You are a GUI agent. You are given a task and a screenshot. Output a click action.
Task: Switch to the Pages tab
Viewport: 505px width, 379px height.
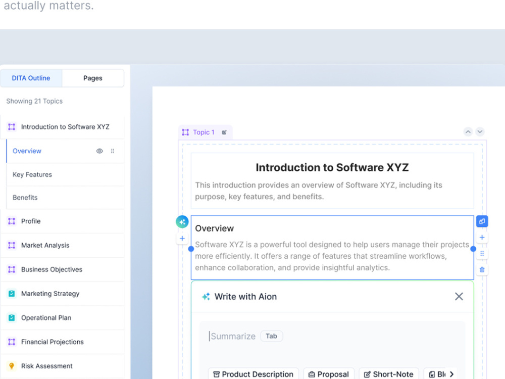pos(93,78)
